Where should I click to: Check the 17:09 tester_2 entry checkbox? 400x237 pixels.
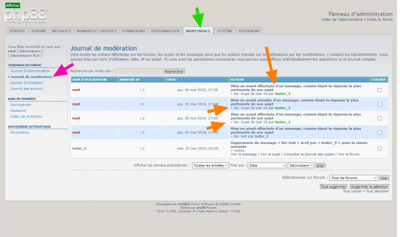pos(379,119)
